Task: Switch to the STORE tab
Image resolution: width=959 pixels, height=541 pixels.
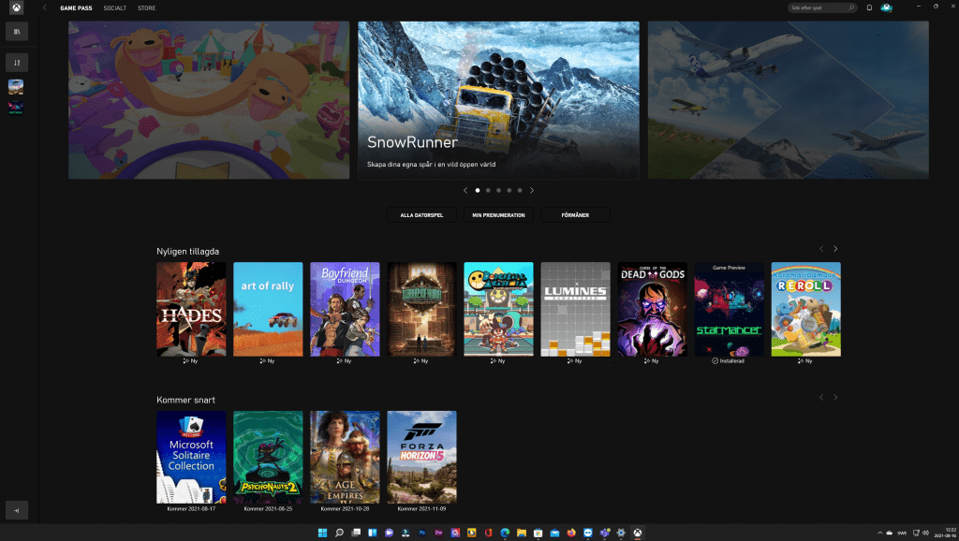Action: pos(147,7)
